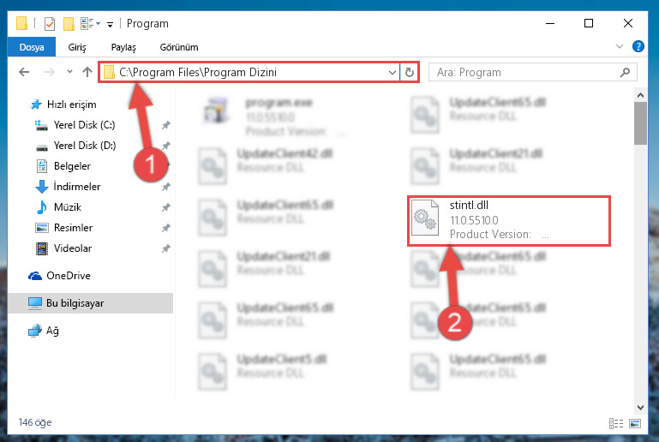
Task: Open the Help question mark icon
Action: 638,46
